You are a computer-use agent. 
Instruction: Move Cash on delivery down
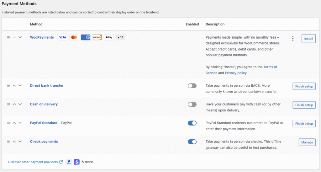[20, 104]
